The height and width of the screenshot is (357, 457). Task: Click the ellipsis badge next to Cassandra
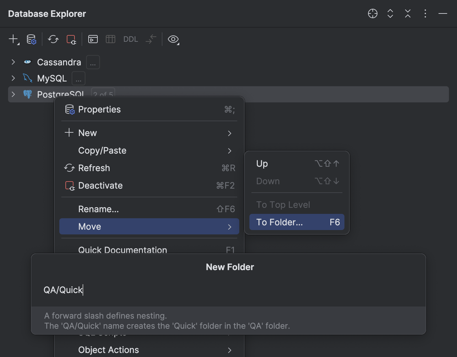[x=93, y=62]
